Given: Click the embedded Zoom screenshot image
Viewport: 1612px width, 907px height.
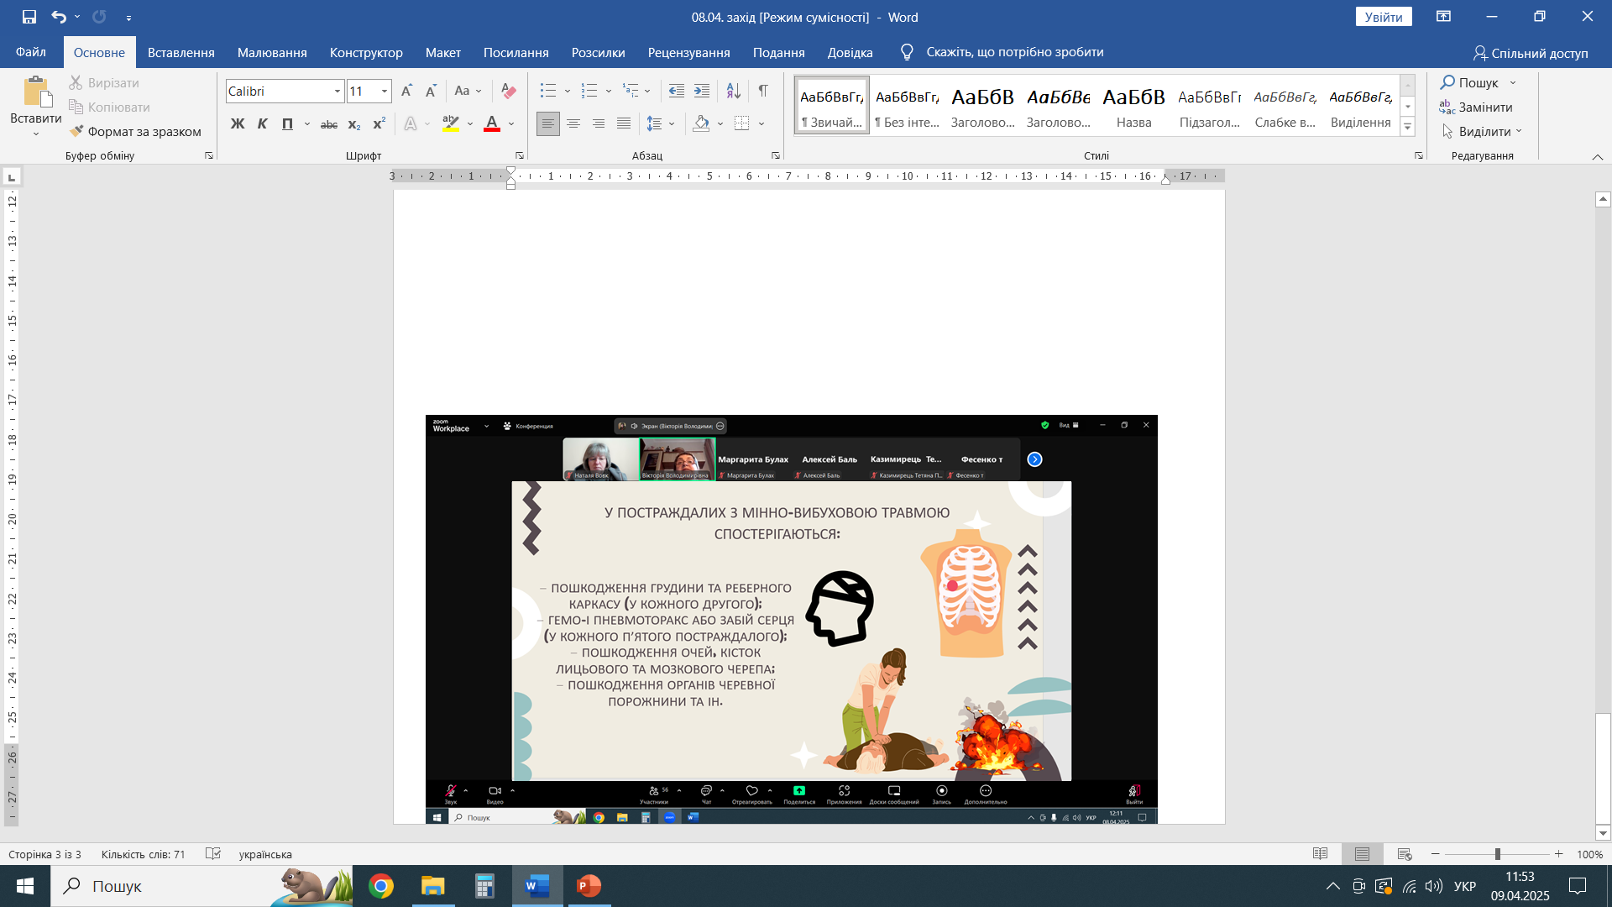Looking at the screenshot, I should [791, 619].
